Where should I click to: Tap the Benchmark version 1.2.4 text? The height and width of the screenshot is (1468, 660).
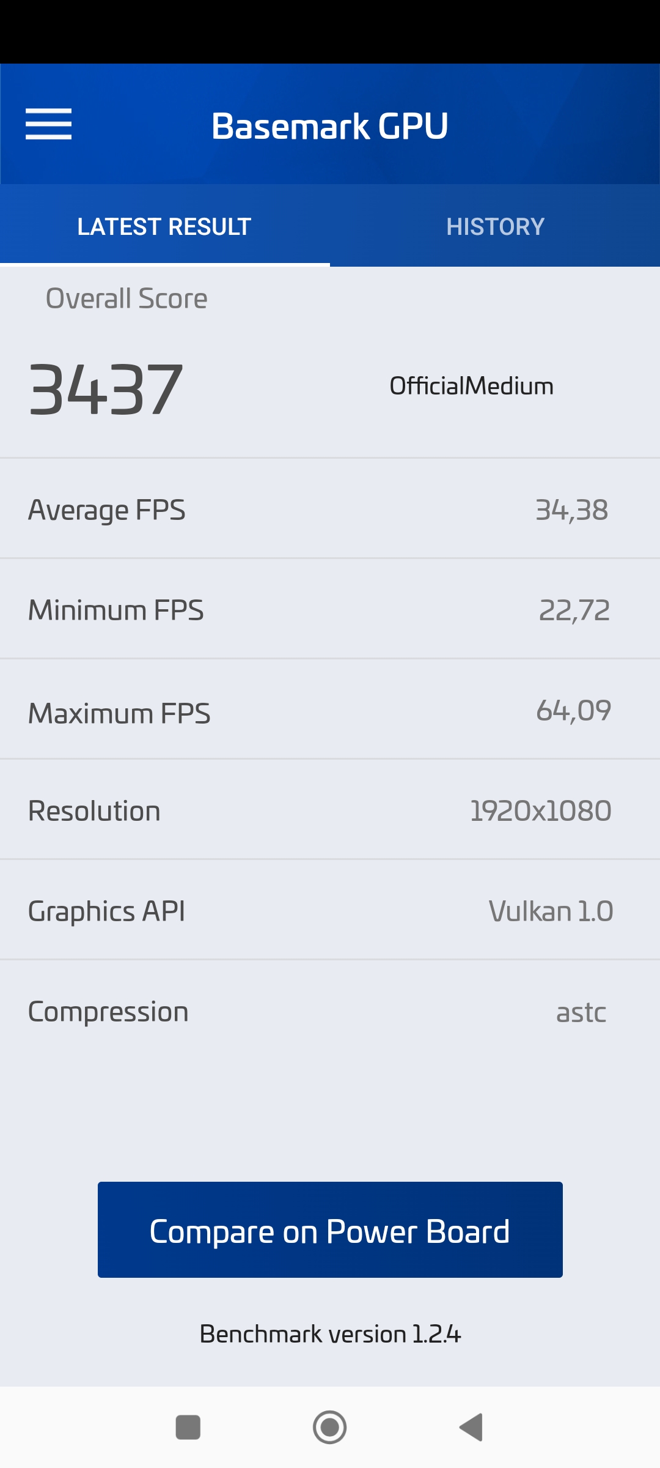(x=330, y=1334)
